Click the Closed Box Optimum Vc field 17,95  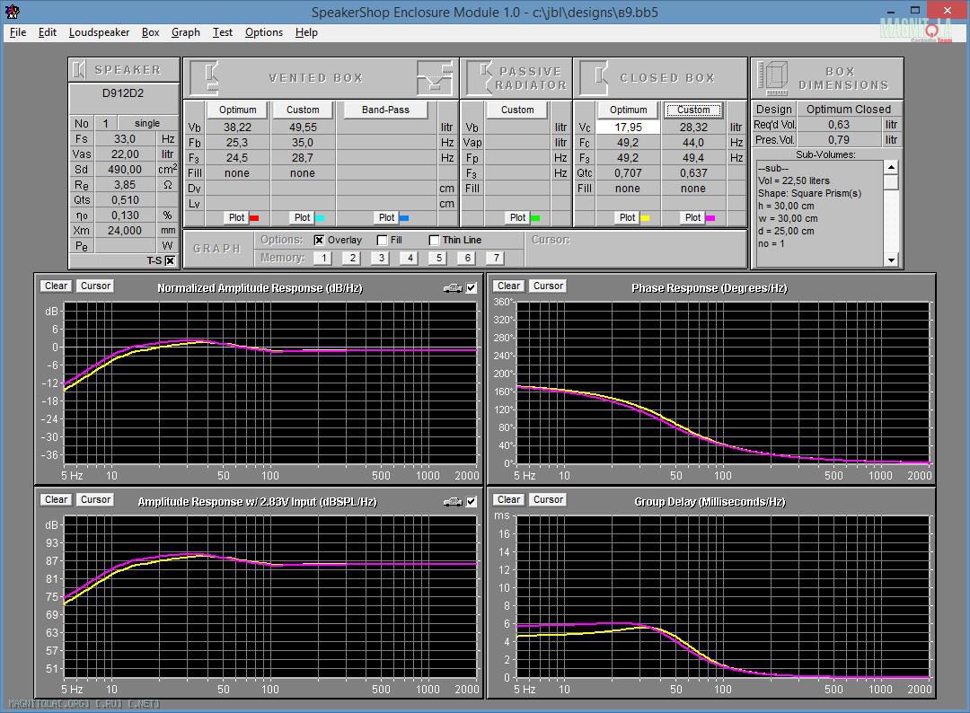tap(628, 128)
